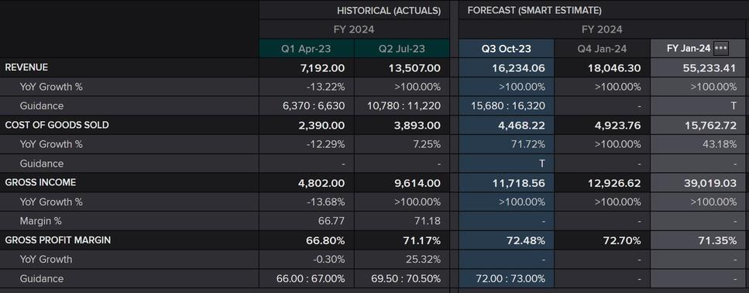
Task: Select the Q1 Apr-23 column header
Action: 306,49
